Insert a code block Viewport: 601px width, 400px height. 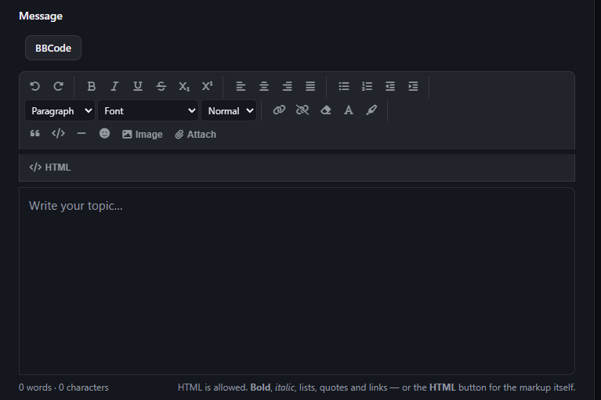point(58,134)
